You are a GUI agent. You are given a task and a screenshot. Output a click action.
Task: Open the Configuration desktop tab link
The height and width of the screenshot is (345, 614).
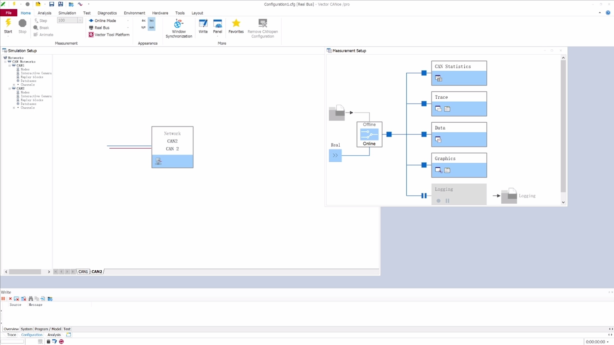[x=32, y=335]
